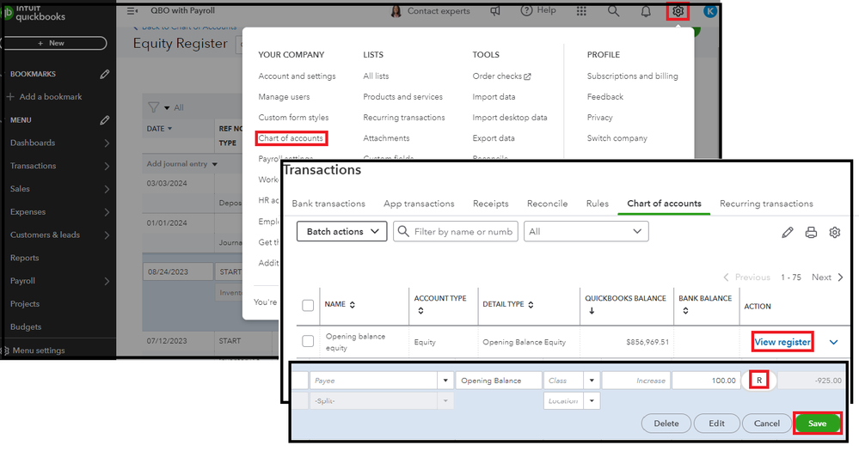Tick the Opening balance equity row checkbox
This screenshot has height=451, width=859.
pyautogui.click(x=308, y=342)
